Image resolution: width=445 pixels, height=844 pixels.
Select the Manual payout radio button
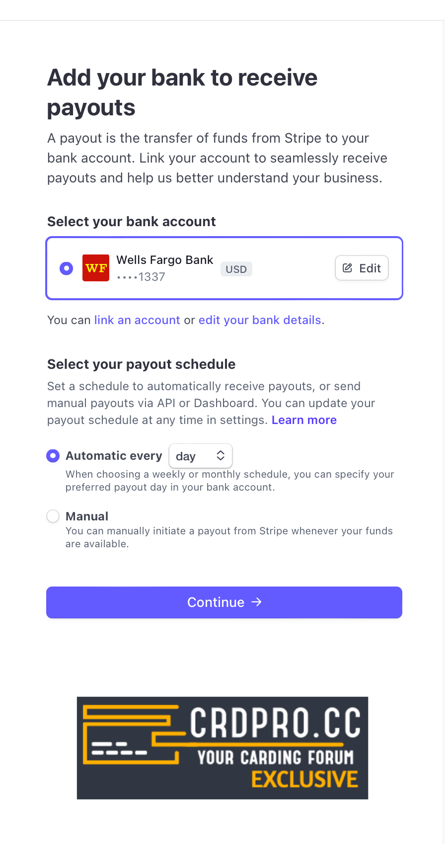(x=53, y=516)
